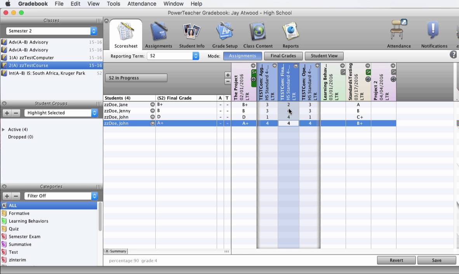Open the Scoresheet tab

click(x=126, y=35)
